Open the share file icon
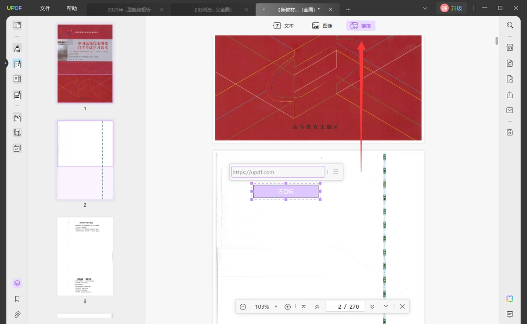Viewport: 527px width, 324px height. (x=510, y=95)
